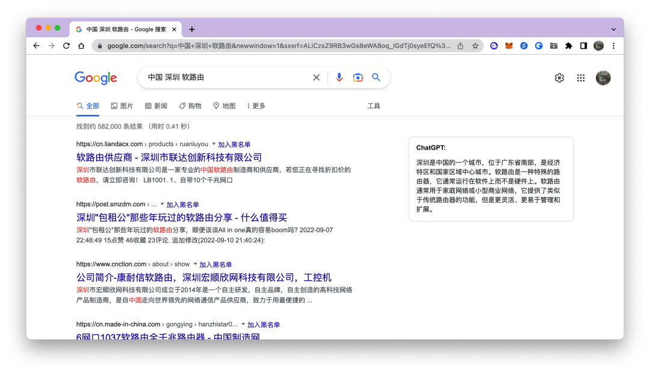Open Chrome three-dot menu
Image resolution: width=650 pixels, height=374 pixels.
tap(613, 46)
